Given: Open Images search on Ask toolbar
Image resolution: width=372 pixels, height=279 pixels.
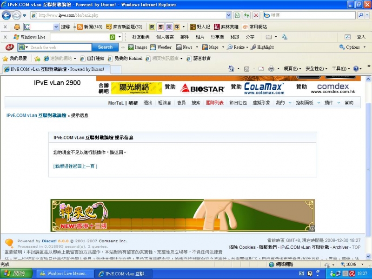Looking at the screenshot, I should 138,47.
